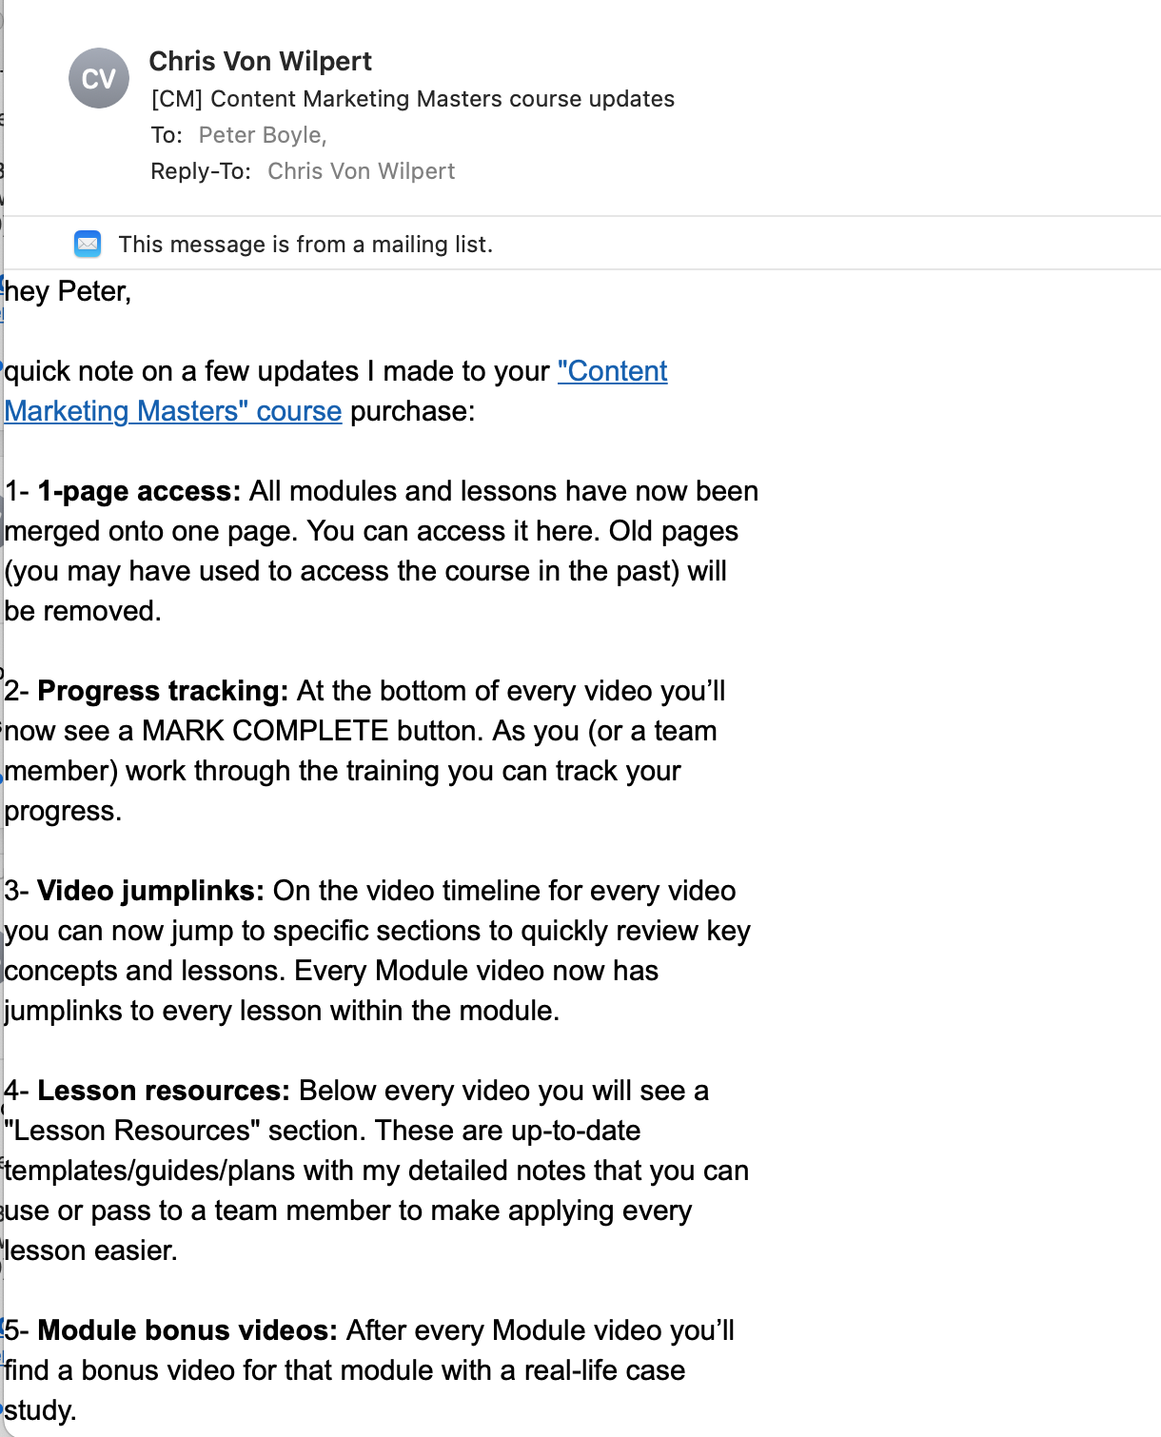Screen dimensions: 1161x1437
Task: Click the "Video jumplinks:" heading
Action: (x=150, y=891)
